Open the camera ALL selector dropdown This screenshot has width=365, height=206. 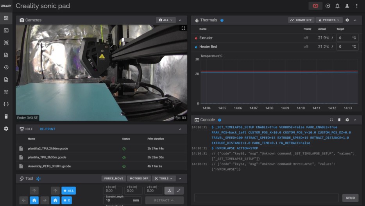[166, 20]
